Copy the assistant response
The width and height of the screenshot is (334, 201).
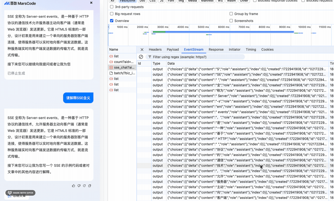(90, 186)
